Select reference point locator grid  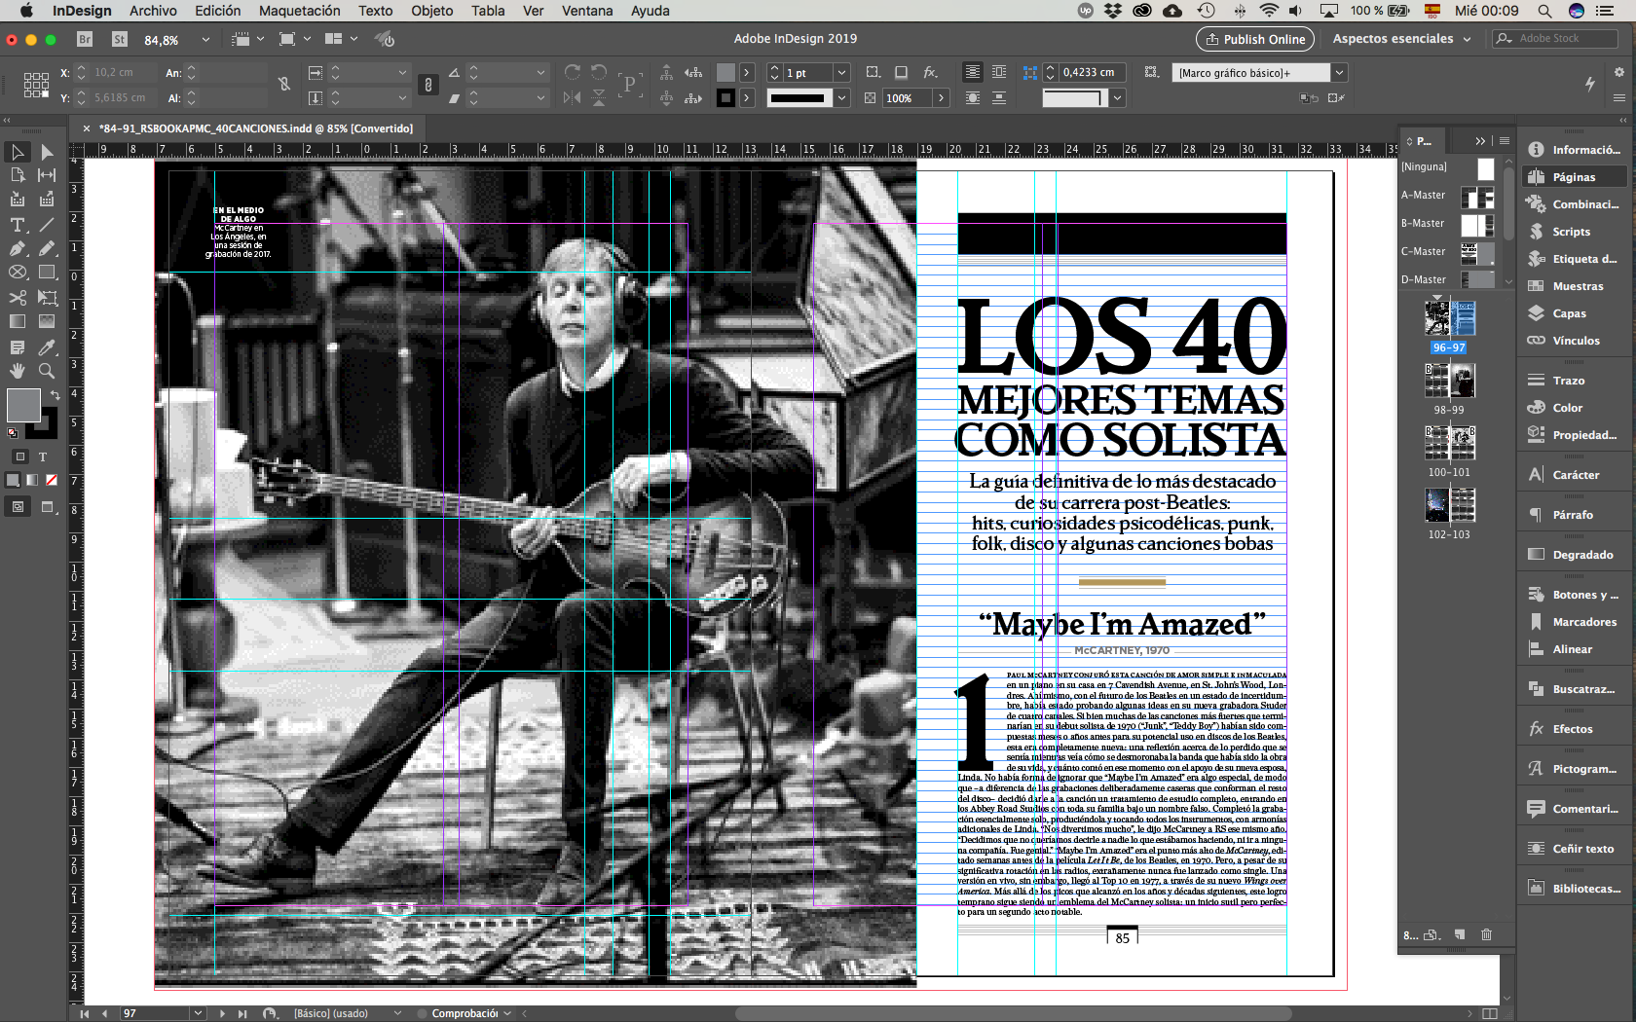point(36,85)
